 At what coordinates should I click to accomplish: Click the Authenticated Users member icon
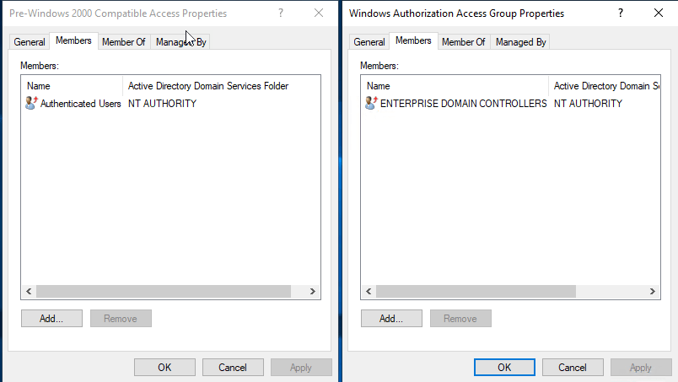(31, 103)
